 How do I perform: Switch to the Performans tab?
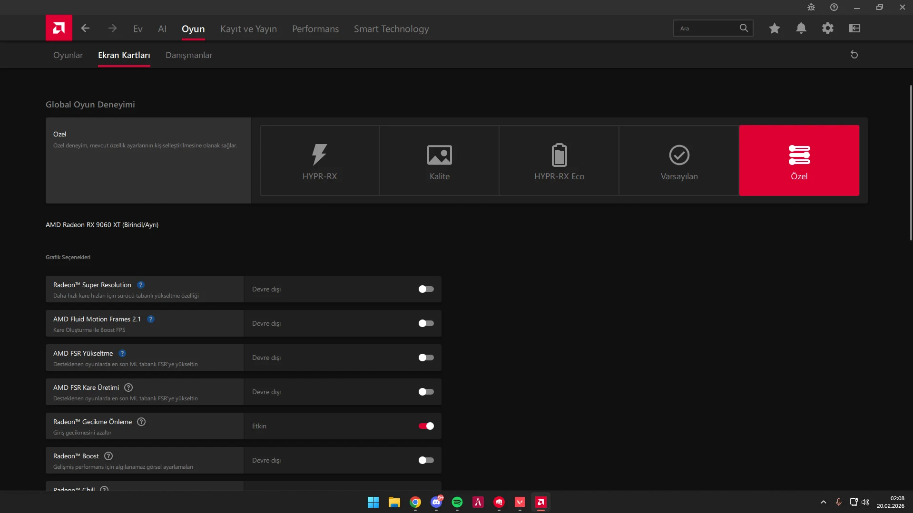coord(315,29)
